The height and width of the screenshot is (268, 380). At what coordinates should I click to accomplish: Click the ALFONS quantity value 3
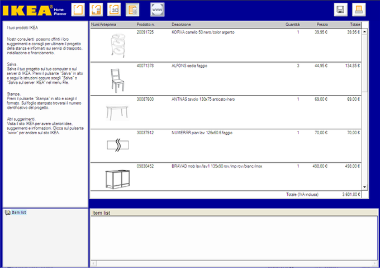[298, 65]
